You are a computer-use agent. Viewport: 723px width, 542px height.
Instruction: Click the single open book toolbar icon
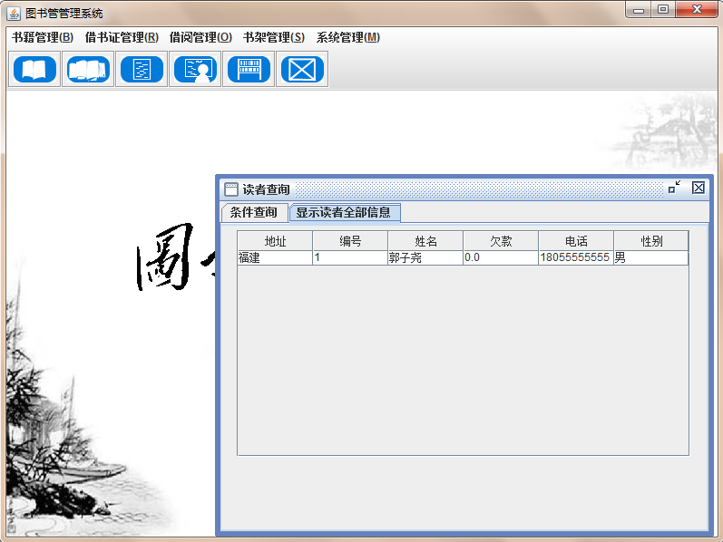[34, 69]
